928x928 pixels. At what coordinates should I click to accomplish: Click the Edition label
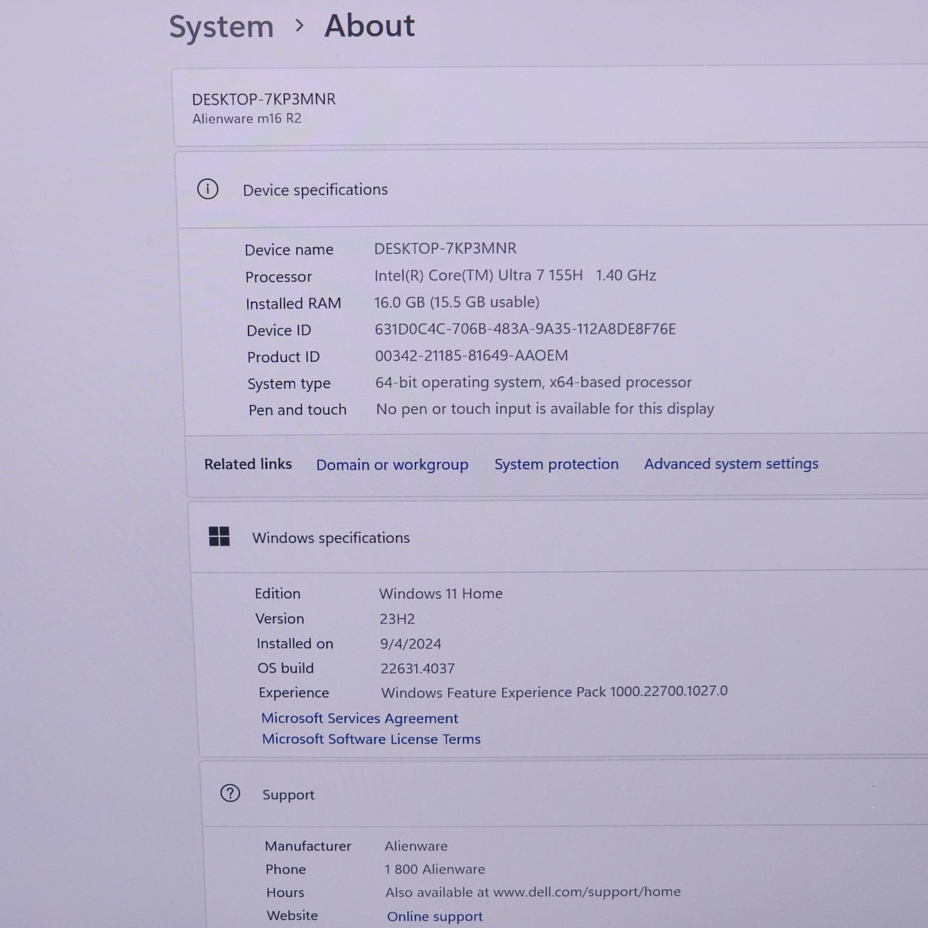(277, 593)
